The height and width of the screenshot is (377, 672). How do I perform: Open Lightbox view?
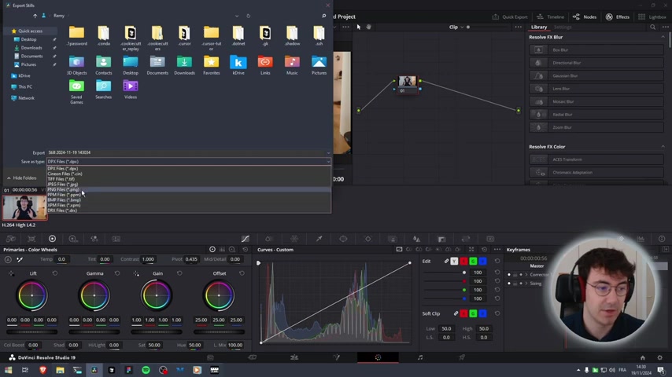[x=652, y=17]
